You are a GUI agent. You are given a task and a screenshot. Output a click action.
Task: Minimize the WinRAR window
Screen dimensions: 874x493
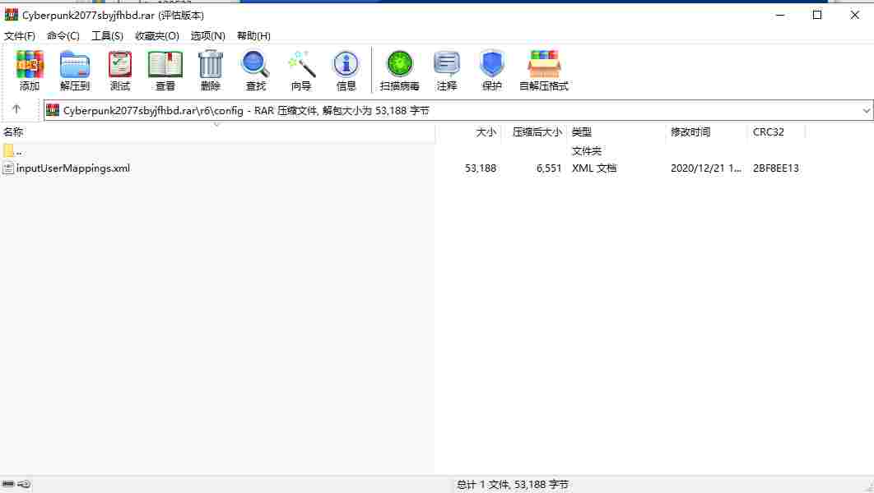(x=780, y=15)
